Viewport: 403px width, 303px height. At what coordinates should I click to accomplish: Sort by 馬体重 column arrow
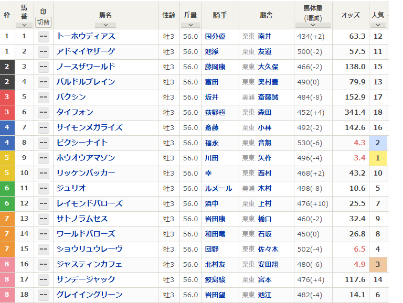(313, 25)
